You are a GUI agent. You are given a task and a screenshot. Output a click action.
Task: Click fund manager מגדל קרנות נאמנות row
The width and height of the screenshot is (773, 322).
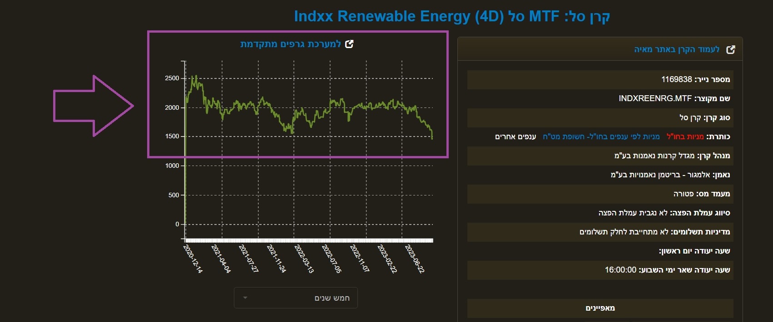600,156
